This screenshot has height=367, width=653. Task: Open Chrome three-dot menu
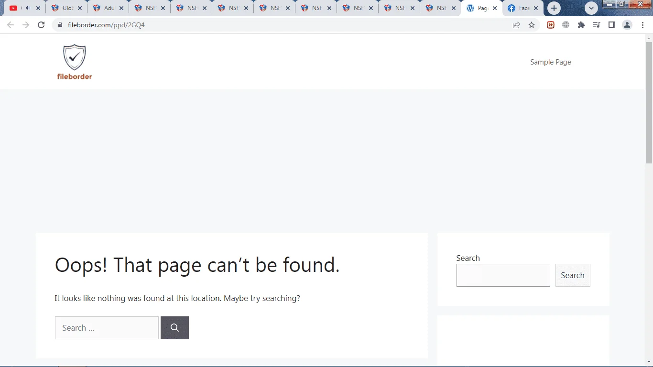point(642,25)
